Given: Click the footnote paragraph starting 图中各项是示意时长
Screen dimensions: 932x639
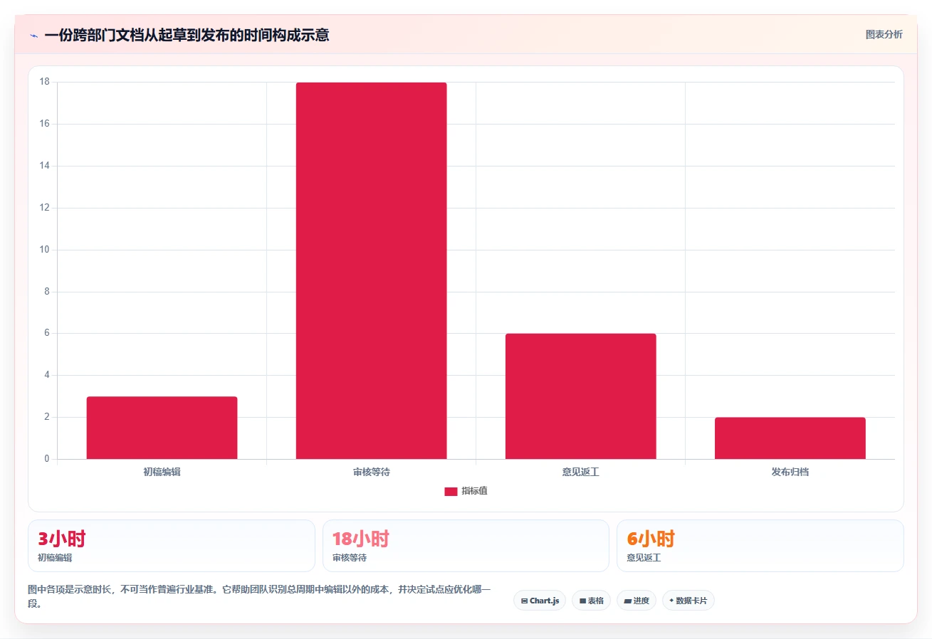Looking at the screenshot, I should 259,597.
